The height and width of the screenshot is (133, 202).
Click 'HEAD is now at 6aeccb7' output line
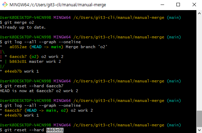click(x=39, y=91)
